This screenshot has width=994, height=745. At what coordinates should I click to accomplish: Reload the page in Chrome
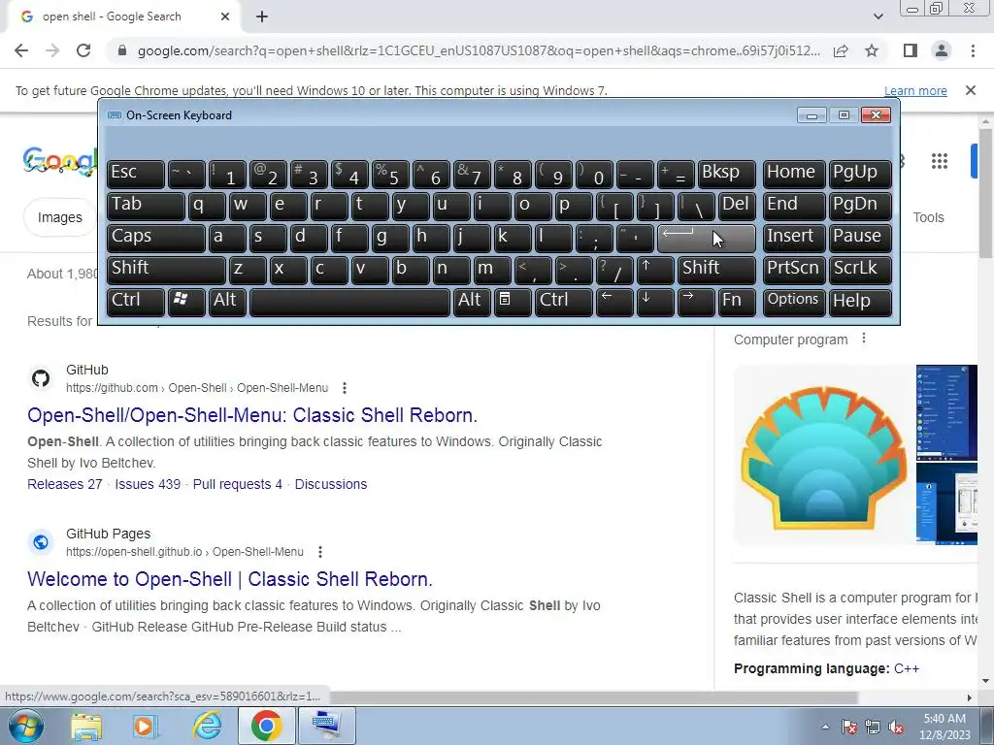[x=83, y=50]
